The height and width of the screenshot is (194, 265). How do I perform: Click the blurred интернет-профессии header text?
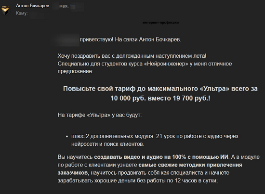point(161,23)
